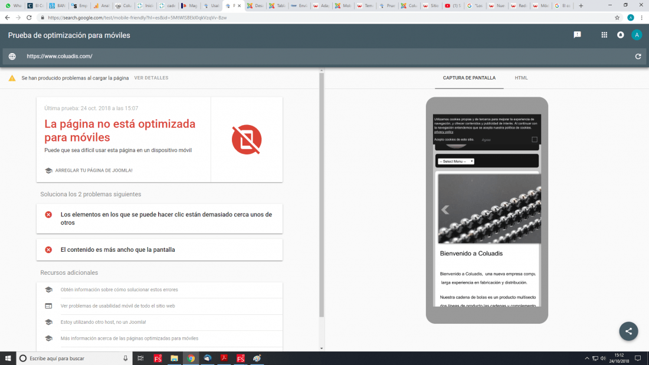Click the red error icon beside content width issue

(x=48, y=249)
